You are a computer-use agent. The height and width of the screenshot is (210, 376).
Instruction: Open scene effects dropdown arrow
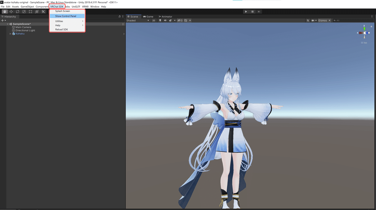[175, 20]
